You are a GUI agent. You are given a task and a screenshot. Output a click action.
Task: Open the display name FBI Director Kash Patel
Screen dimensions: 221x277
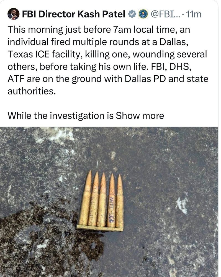73,14
